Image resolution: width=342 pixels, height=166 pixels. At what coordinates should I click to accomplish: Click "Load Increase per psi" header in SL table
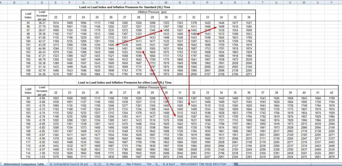click(x=42, y=15)
